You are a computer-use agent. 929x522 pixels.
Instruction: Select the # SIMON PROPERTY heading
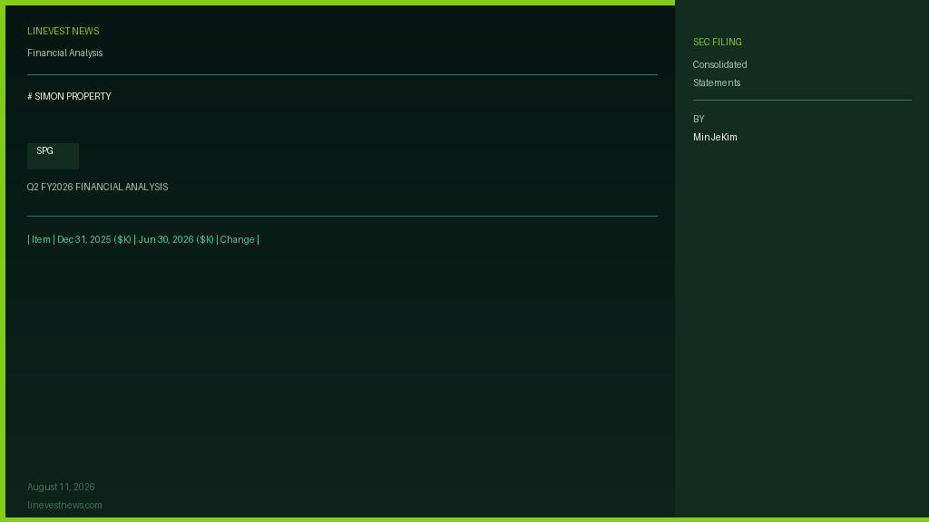point(69,96)
